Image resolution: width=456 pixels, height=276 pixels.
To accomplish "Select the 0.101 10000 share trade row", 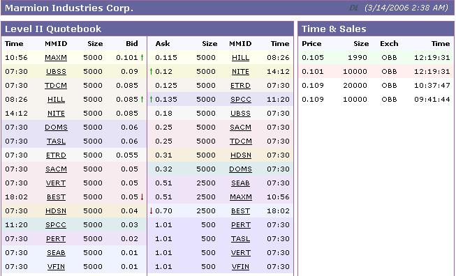I will [x=376, y=71].
